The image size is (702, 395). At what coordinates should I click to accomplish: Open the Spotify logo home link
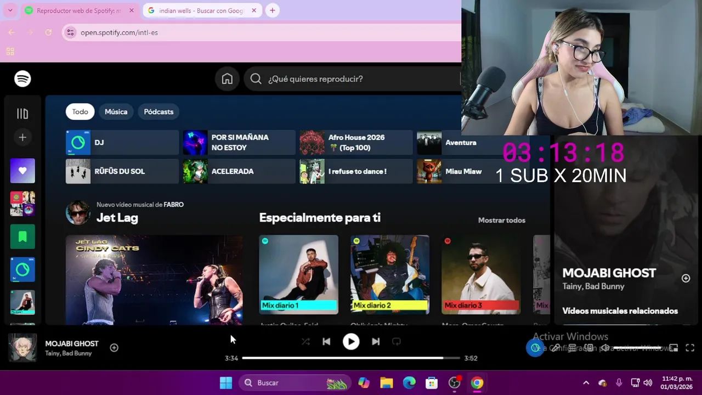pos(22,79)
